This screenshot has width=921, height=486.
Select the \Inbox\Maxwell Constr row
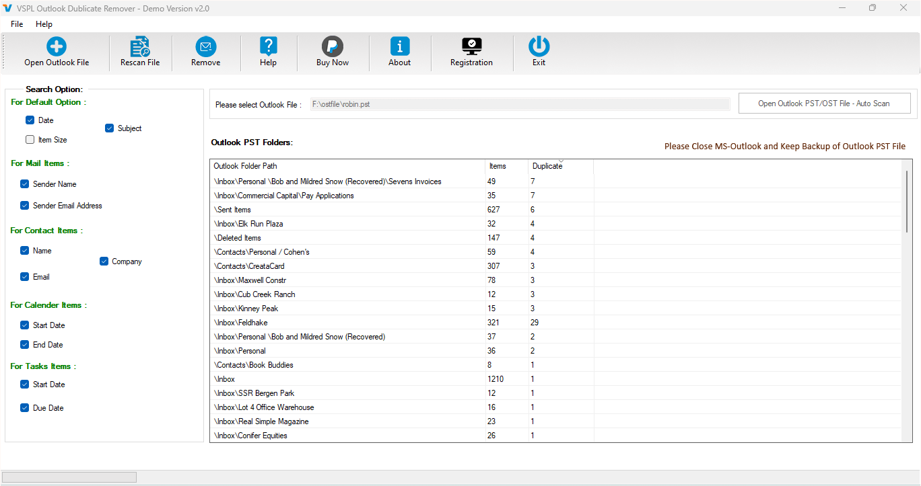pyautogui.click(x=556, y=280)
